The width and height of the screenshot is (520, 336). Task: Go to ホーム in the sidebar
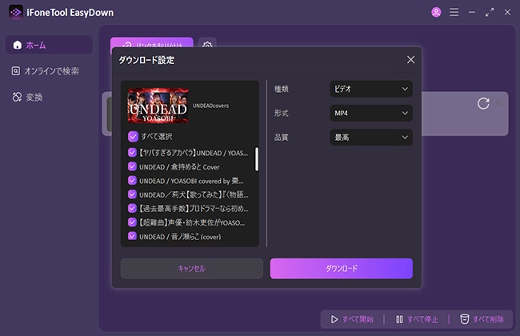tap(49, 45)
